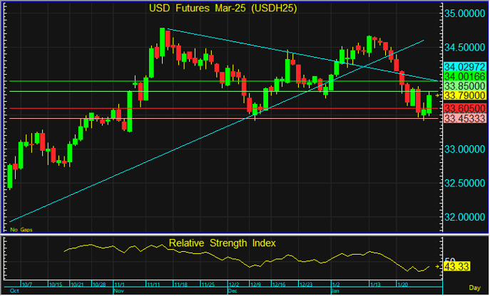Click the 11/11 date on the time axis
The width and height of the screenshot is (490, 296).
click(x=154, y=284)
